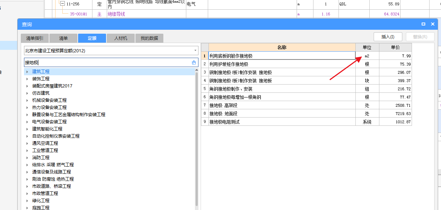Screen dimensions: 441x210
Task: Select row 利用护坡桩作接地极
Action: tap(282, 64)
